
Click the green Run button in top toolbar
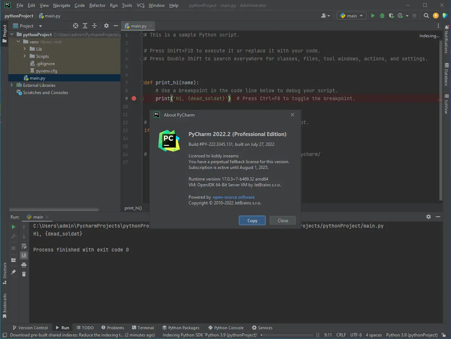(x=373, y=16)
